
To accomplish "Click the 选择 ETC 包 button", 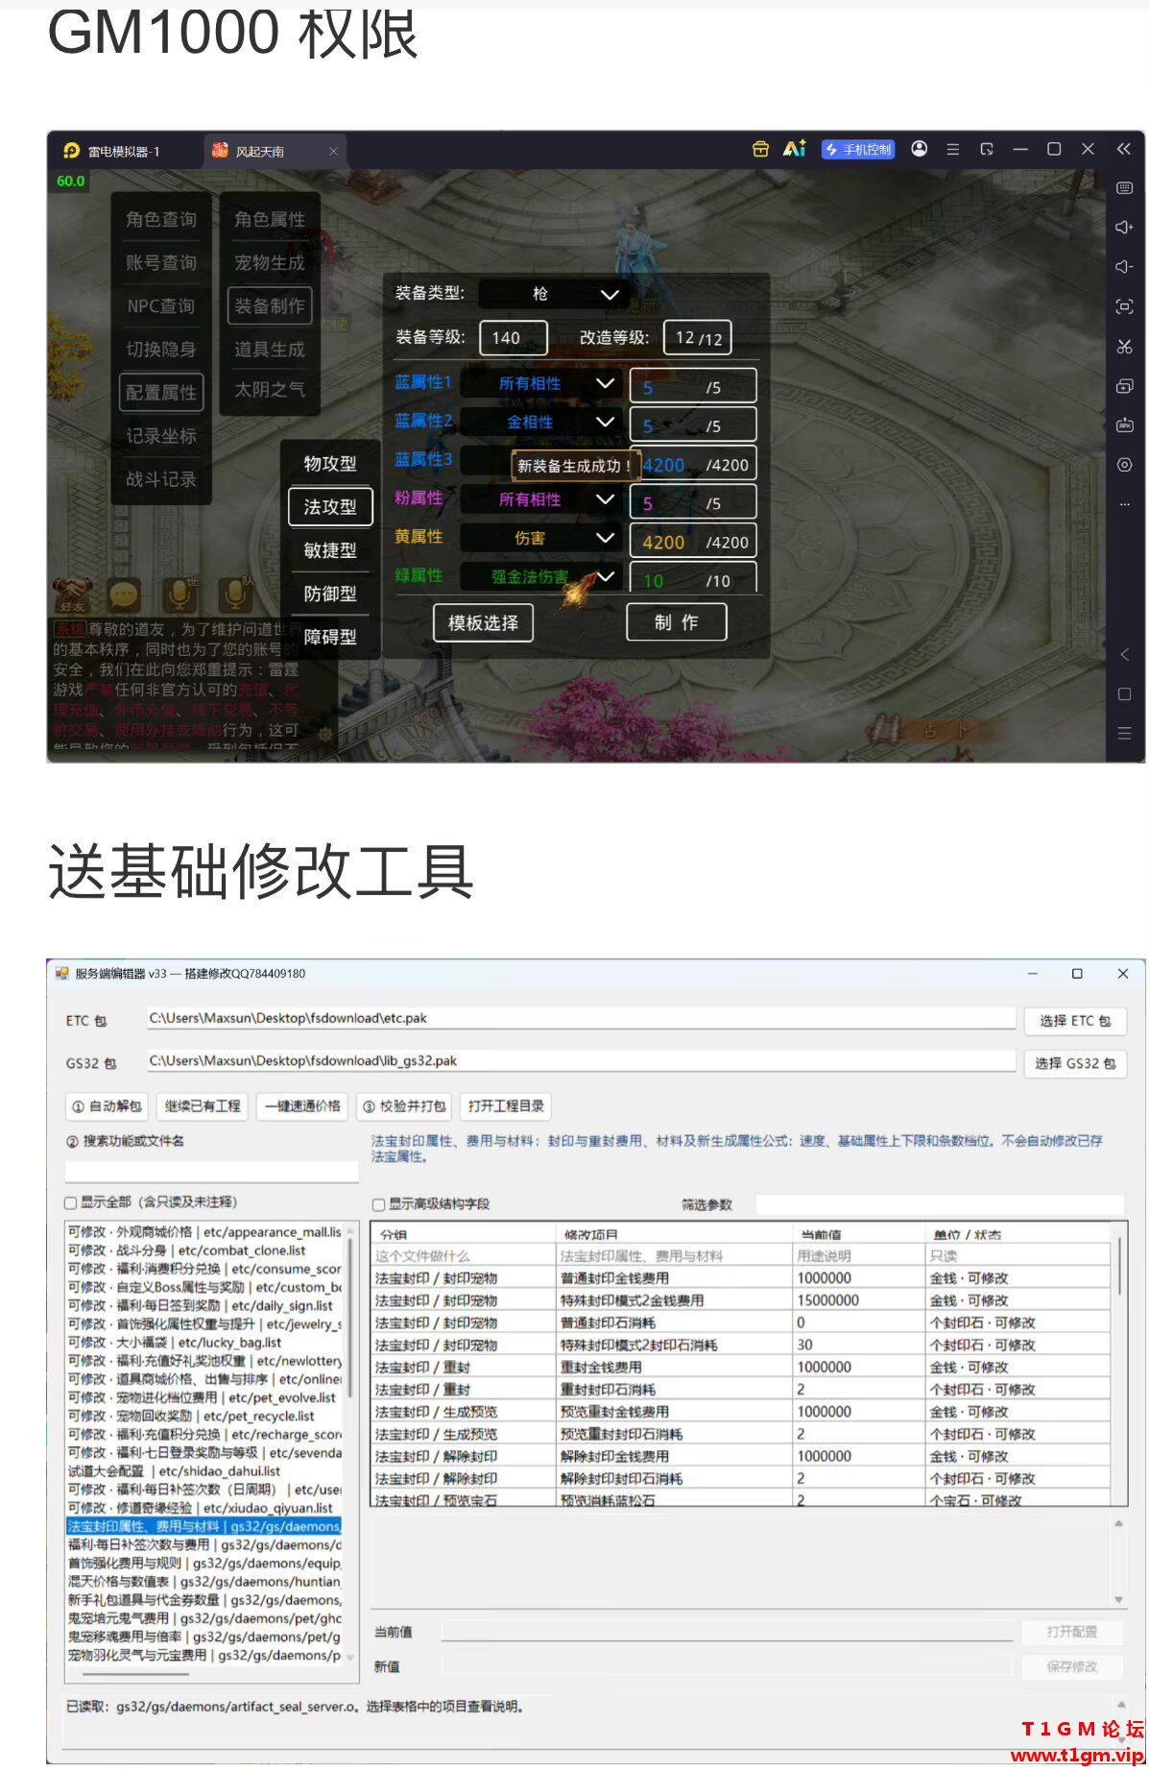I will 1075,1021.
